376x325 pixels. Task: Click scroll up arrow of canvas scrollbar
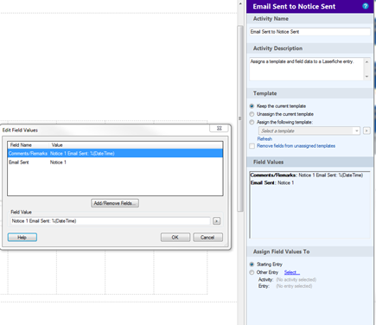[239, 3]
